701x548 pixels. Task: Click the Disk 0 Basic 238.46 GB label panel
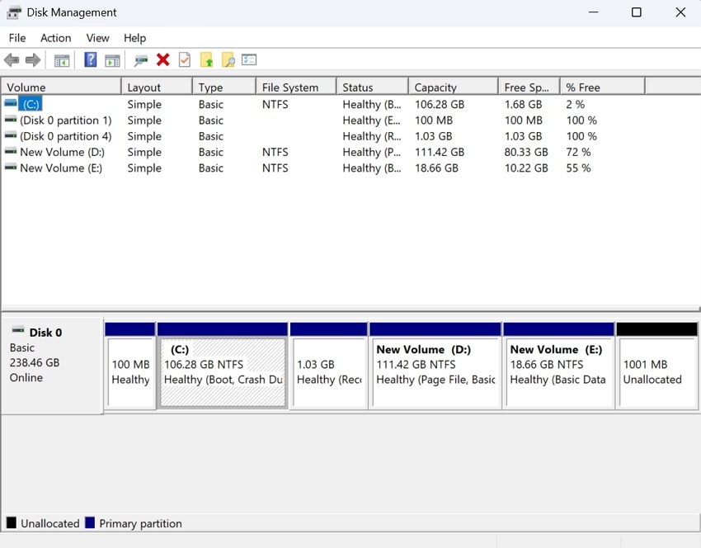pos(52,366)
